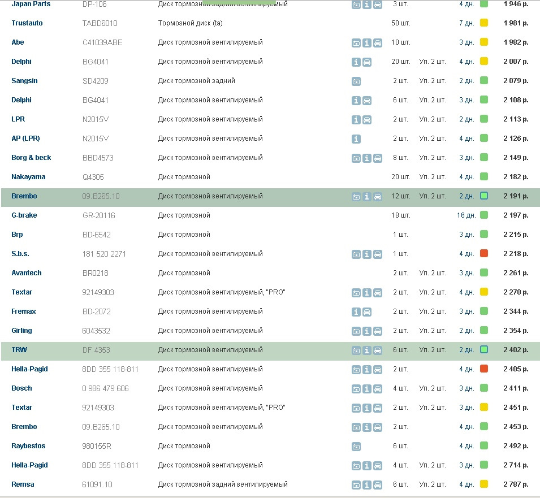Click part number BD-6542

coord(97,235)
